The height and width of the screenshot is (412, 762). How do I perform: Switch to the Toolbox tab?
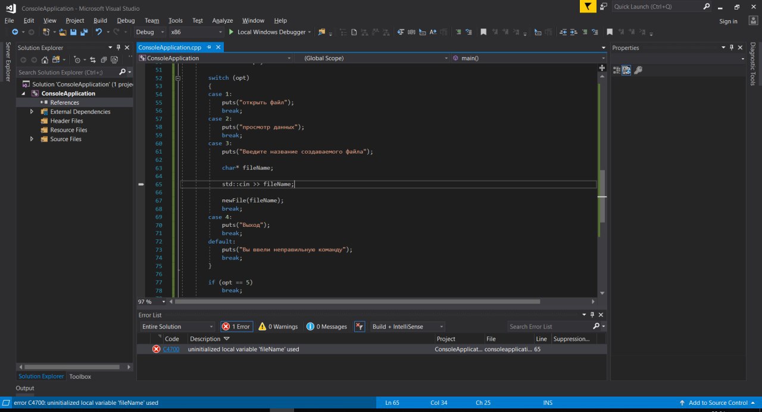[x=80, y=376]
